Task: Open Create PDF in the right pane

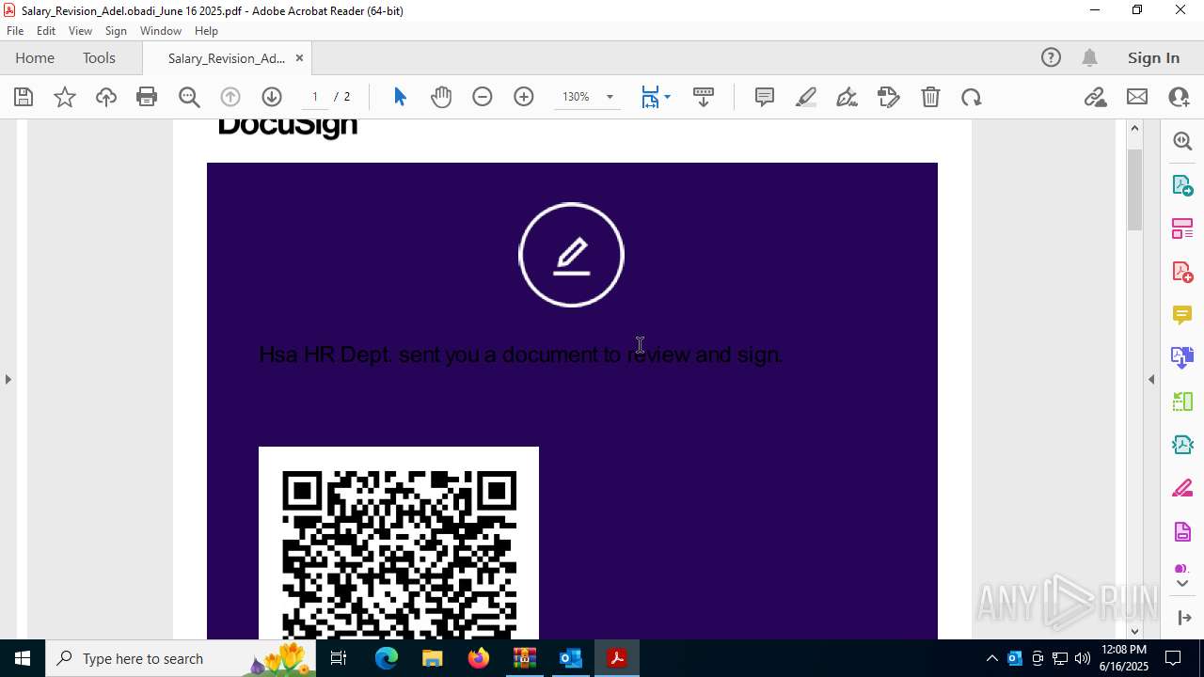Action: tap(1182, 272)
